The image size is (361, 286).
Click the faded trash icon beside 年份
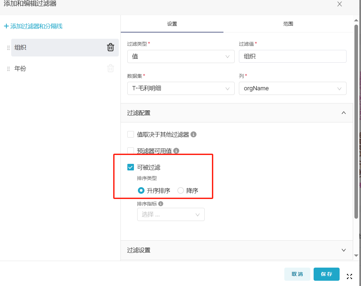pos(111,68)
